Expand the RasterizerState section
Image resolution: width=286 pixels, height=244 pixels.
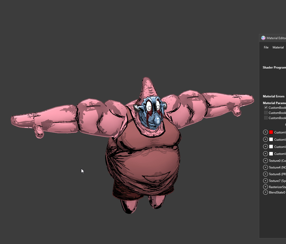(265, 187)
